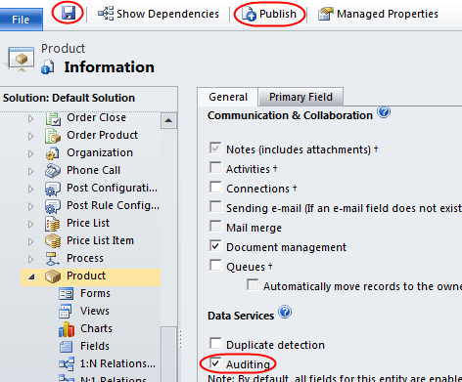Image resolution: width=462 pixels, height=382 pixels.
Task: Click the Order Close entity icon
Action: coord(53,118)
